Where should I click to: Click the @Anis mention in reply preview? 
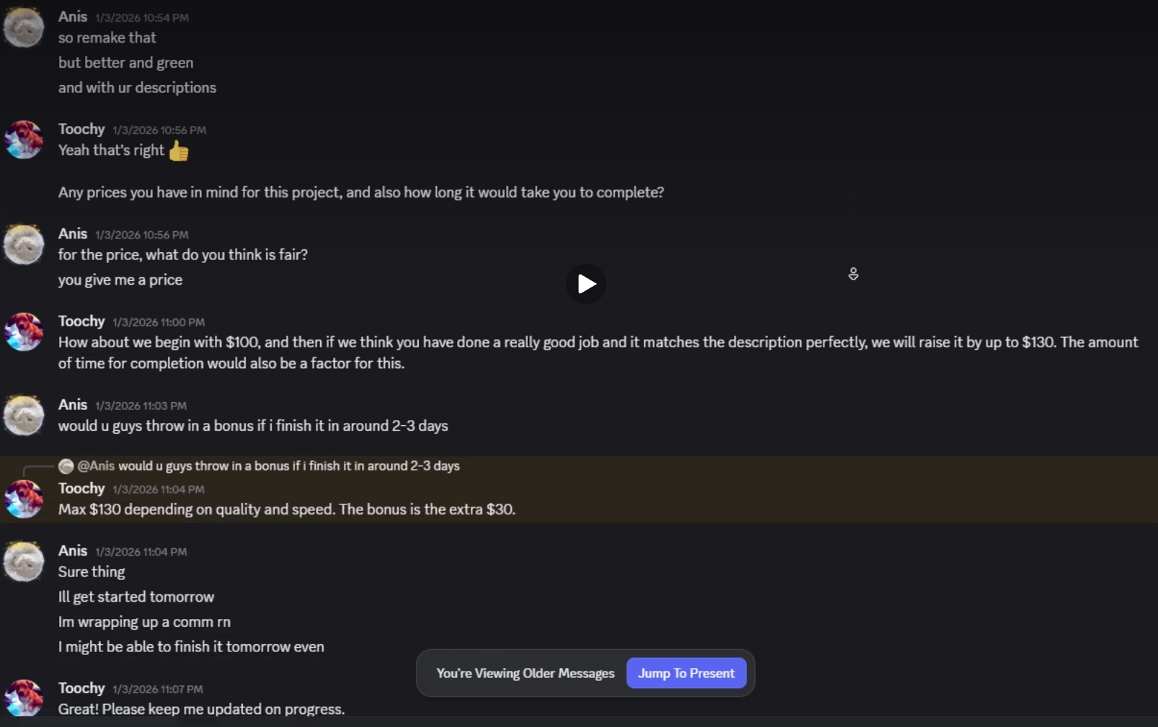coord(96,466)
